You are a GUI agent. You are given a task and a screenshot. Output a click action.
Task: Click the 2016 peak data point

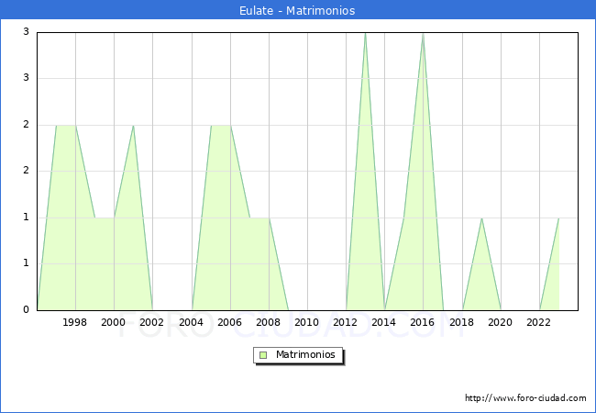click(x=423, y=33)
